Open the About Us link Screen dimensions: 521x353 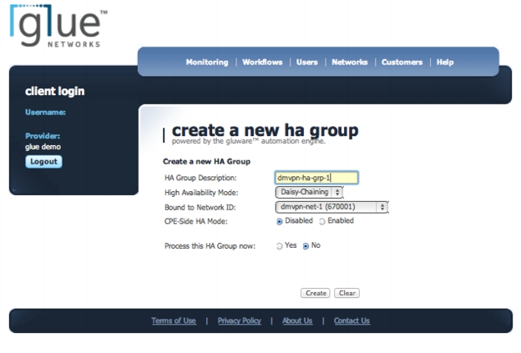click(297, 320)
